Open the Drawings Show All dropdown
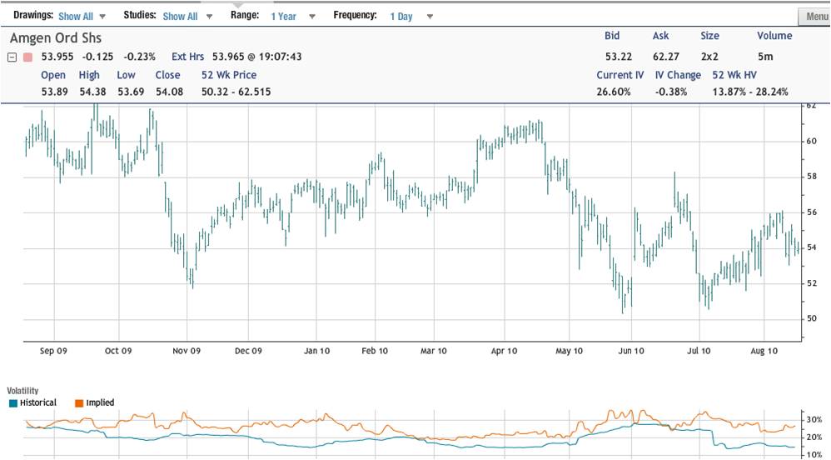This screenshot has height=460, width=831. [82, 17]
